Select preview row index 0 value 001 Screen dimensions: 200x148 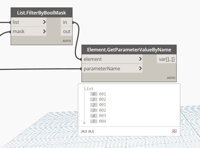coord(98,94)
